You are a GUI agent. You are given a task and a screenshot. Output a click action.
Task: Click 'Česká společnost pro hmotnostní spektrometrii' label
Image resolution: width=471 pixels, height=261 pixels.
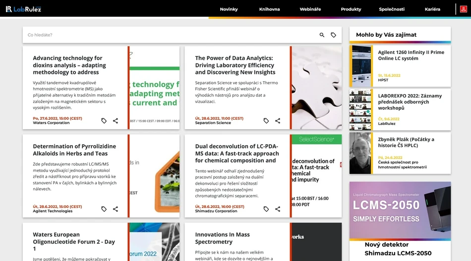[x=402, y=165]
